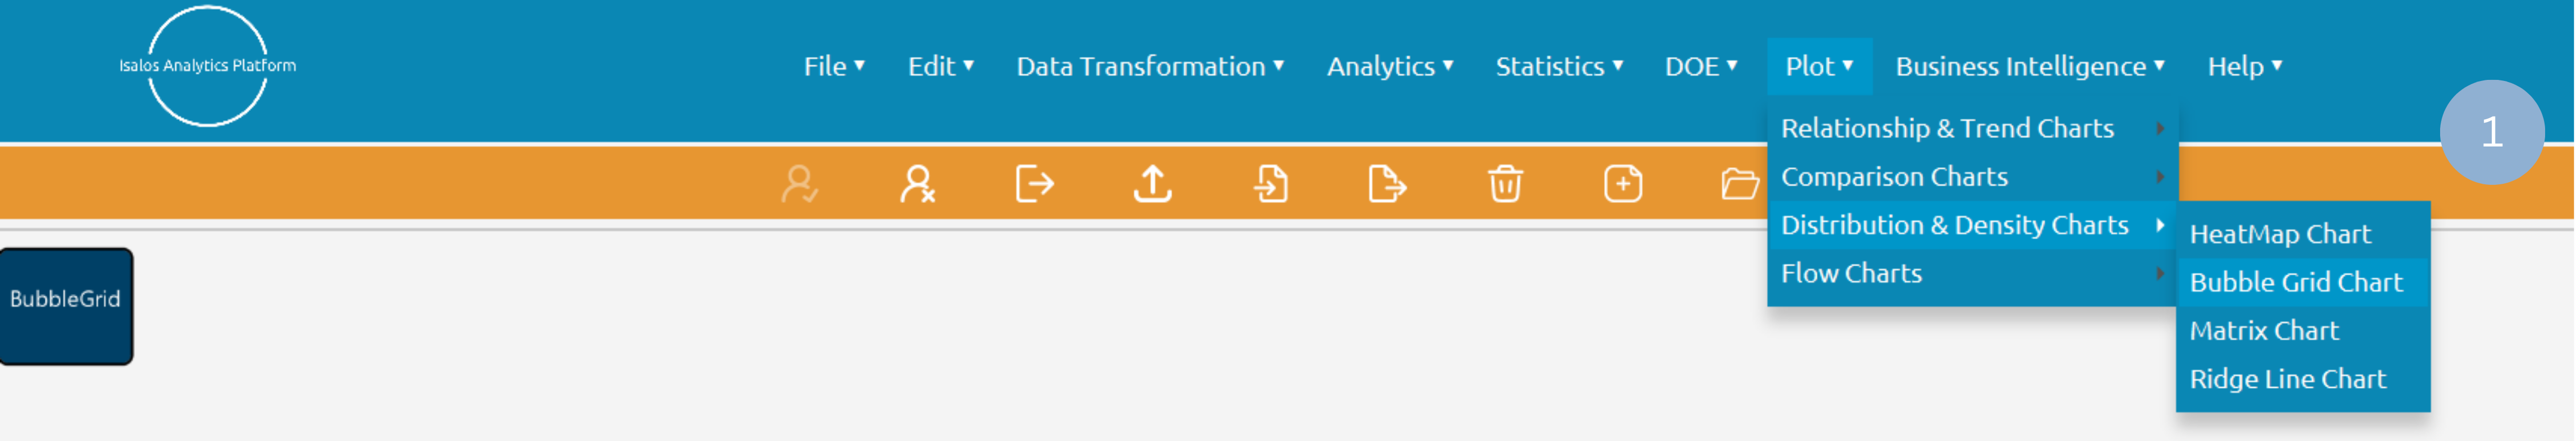This screenshot has width=2576, height=441.
Task: Click the user remove icon with X
Action: [x=917, y=184]
